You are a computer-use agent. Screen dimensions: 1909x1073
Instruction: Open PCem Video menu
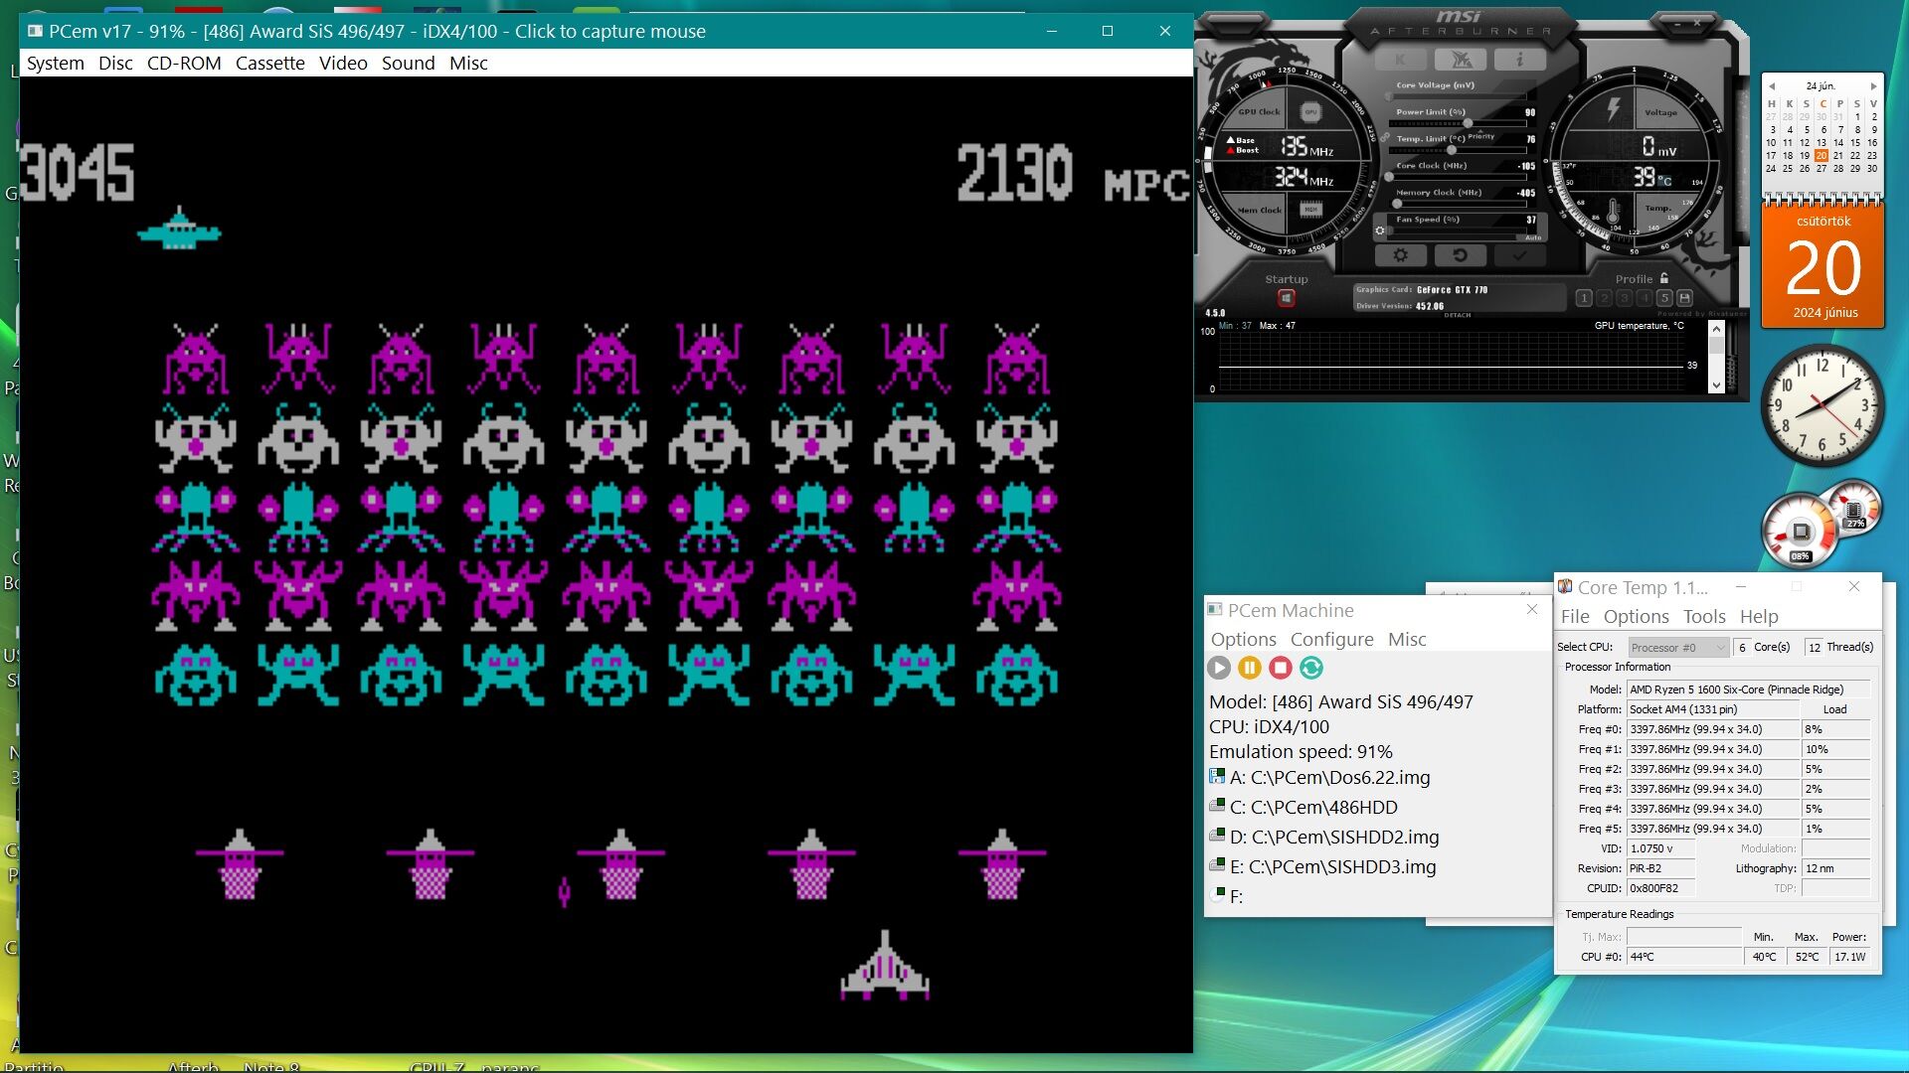click(343, 63)
